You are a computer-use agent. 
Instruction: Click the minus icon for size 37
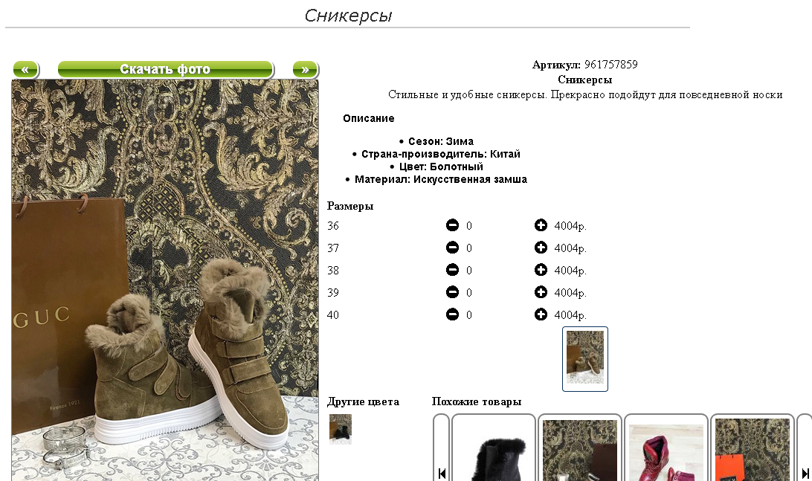point(452,248)
